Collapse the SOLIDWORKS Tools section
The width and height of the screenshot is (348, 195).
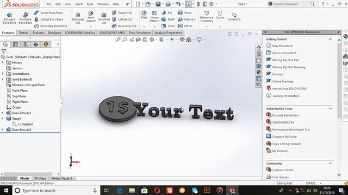[330, 108]
